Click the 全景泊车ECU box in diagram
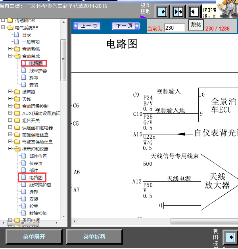 pos(218,105)
